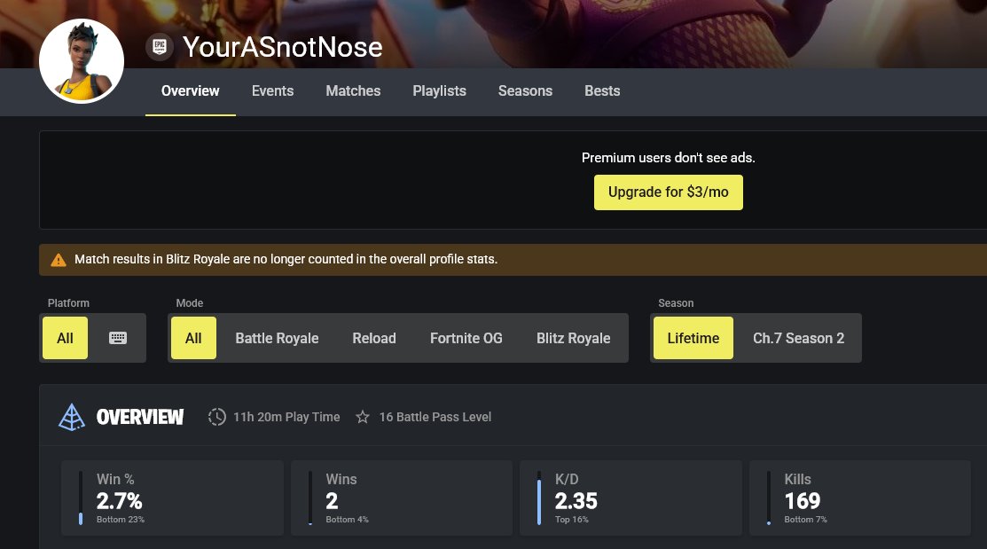987x549 pixels.
Task: Switch to the Bests tab
Action: pyautogui.click(x=602, y=90)
